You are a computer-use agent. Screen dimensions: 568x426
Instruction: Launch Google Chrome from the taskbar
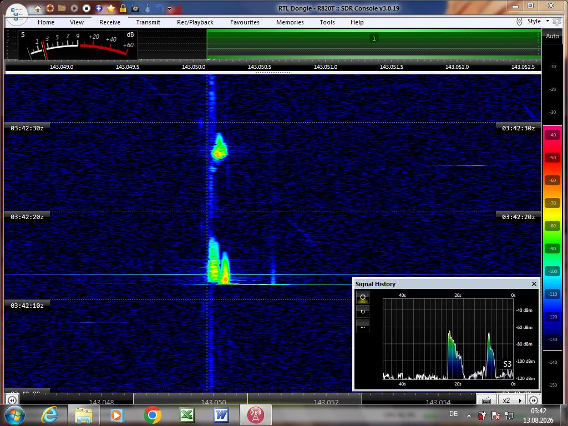click(x=153, y=415)
